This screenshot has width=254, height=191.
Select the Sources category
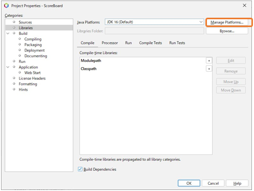click(x=25, y=22)
